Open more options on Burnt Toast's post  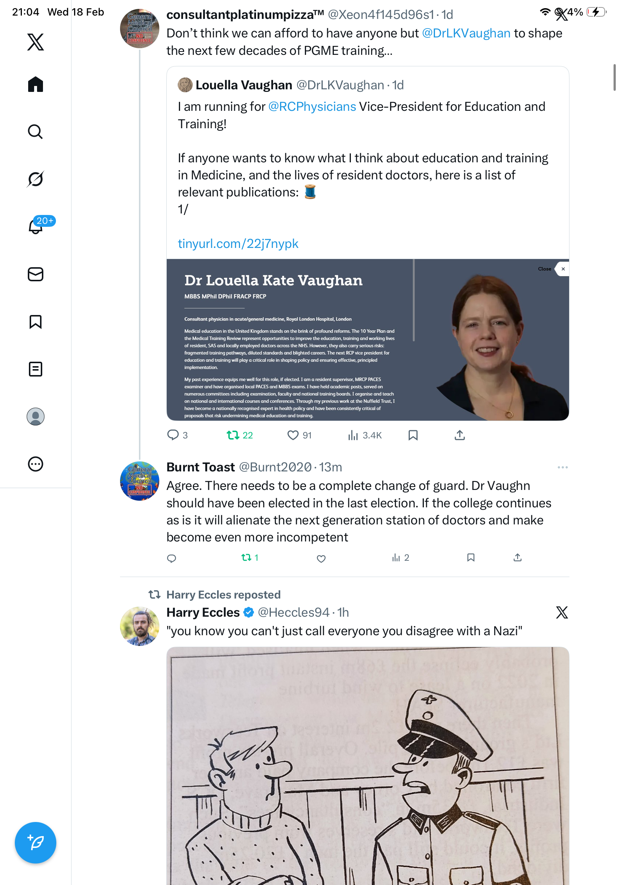tap(562, 467)
